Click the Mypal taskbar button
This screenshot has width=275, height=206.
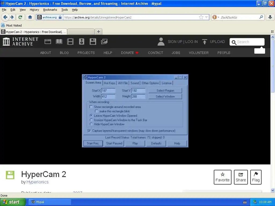pyautogui.click(x=50, y=202)
